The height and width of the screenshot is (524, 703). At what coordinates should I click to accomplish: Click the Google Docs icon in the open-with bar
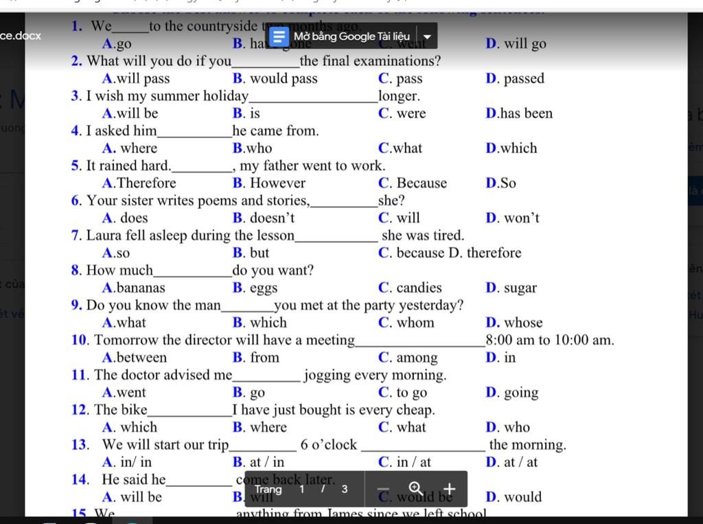279,36
